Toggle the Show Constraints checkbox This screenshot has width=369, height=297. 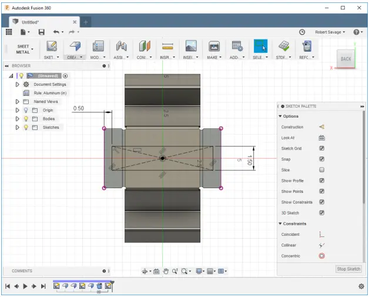pos(321,202)
